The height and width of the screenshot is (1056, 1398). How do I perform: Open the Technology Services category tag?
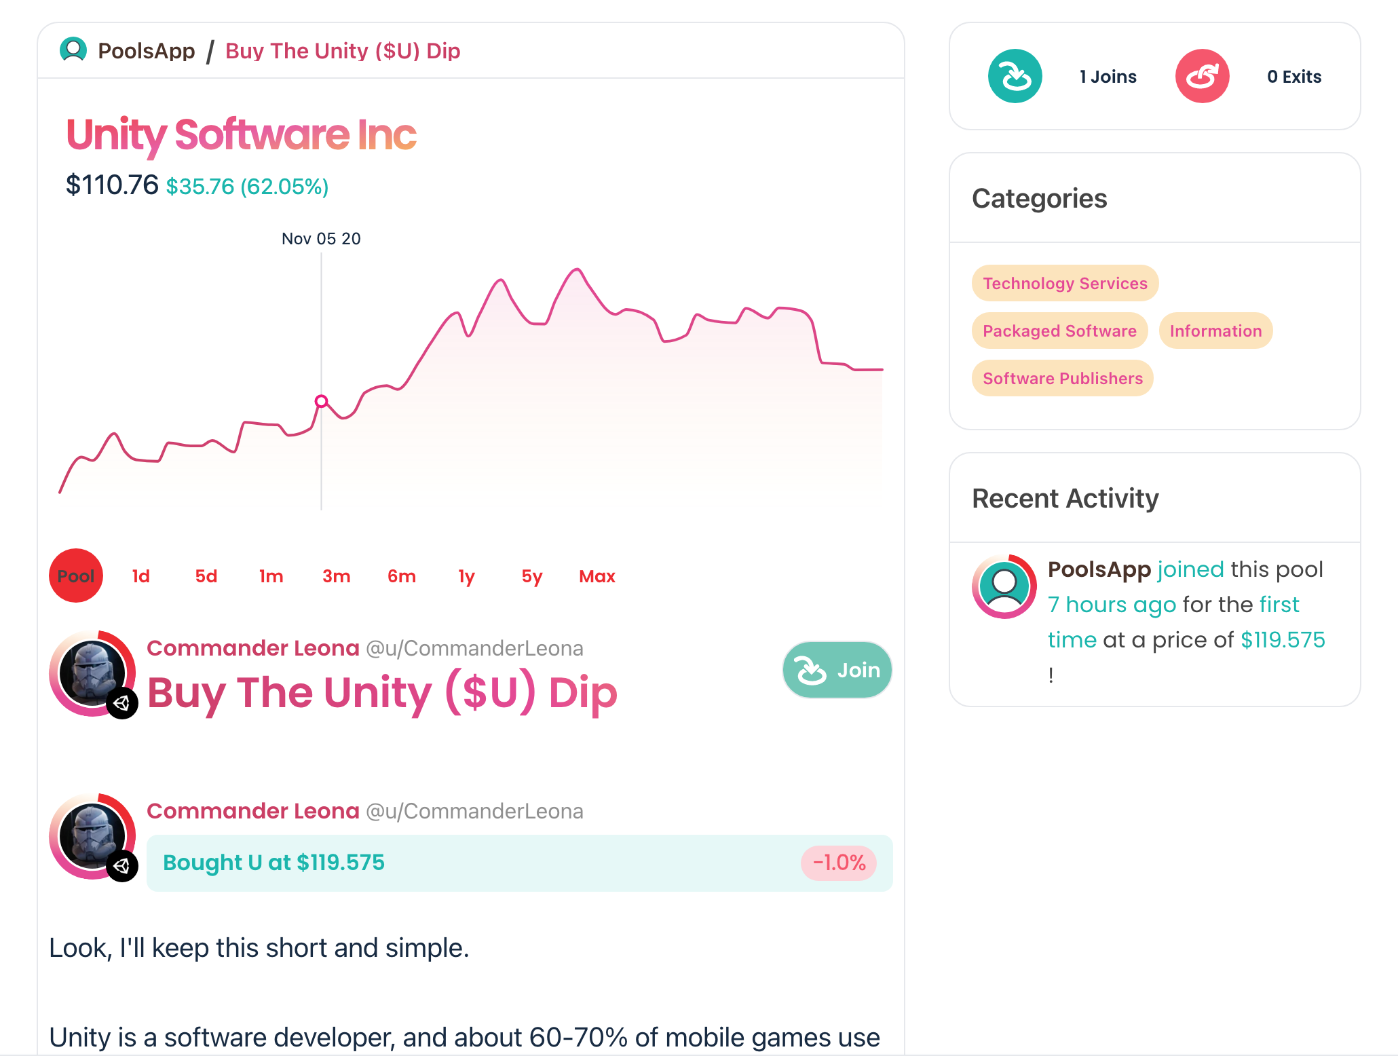point(1065,283)
